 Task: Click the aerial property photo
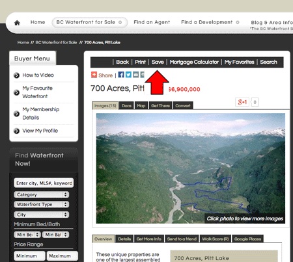tap(191, 168)
